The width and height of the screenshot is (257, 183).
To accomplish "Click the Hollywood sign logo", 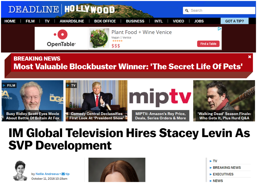I will 89,9.
